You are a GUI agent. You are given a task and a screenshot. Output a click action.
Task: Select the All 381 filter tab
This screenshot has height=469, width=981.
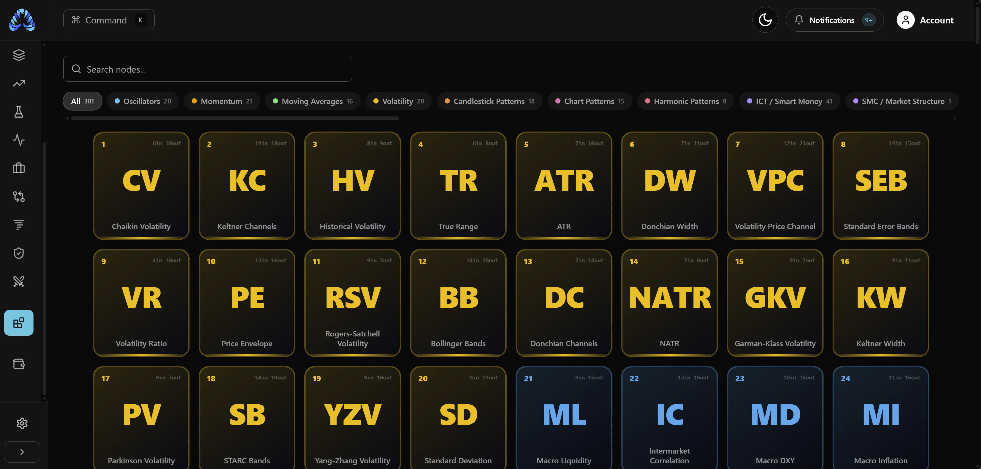[83, 101]
